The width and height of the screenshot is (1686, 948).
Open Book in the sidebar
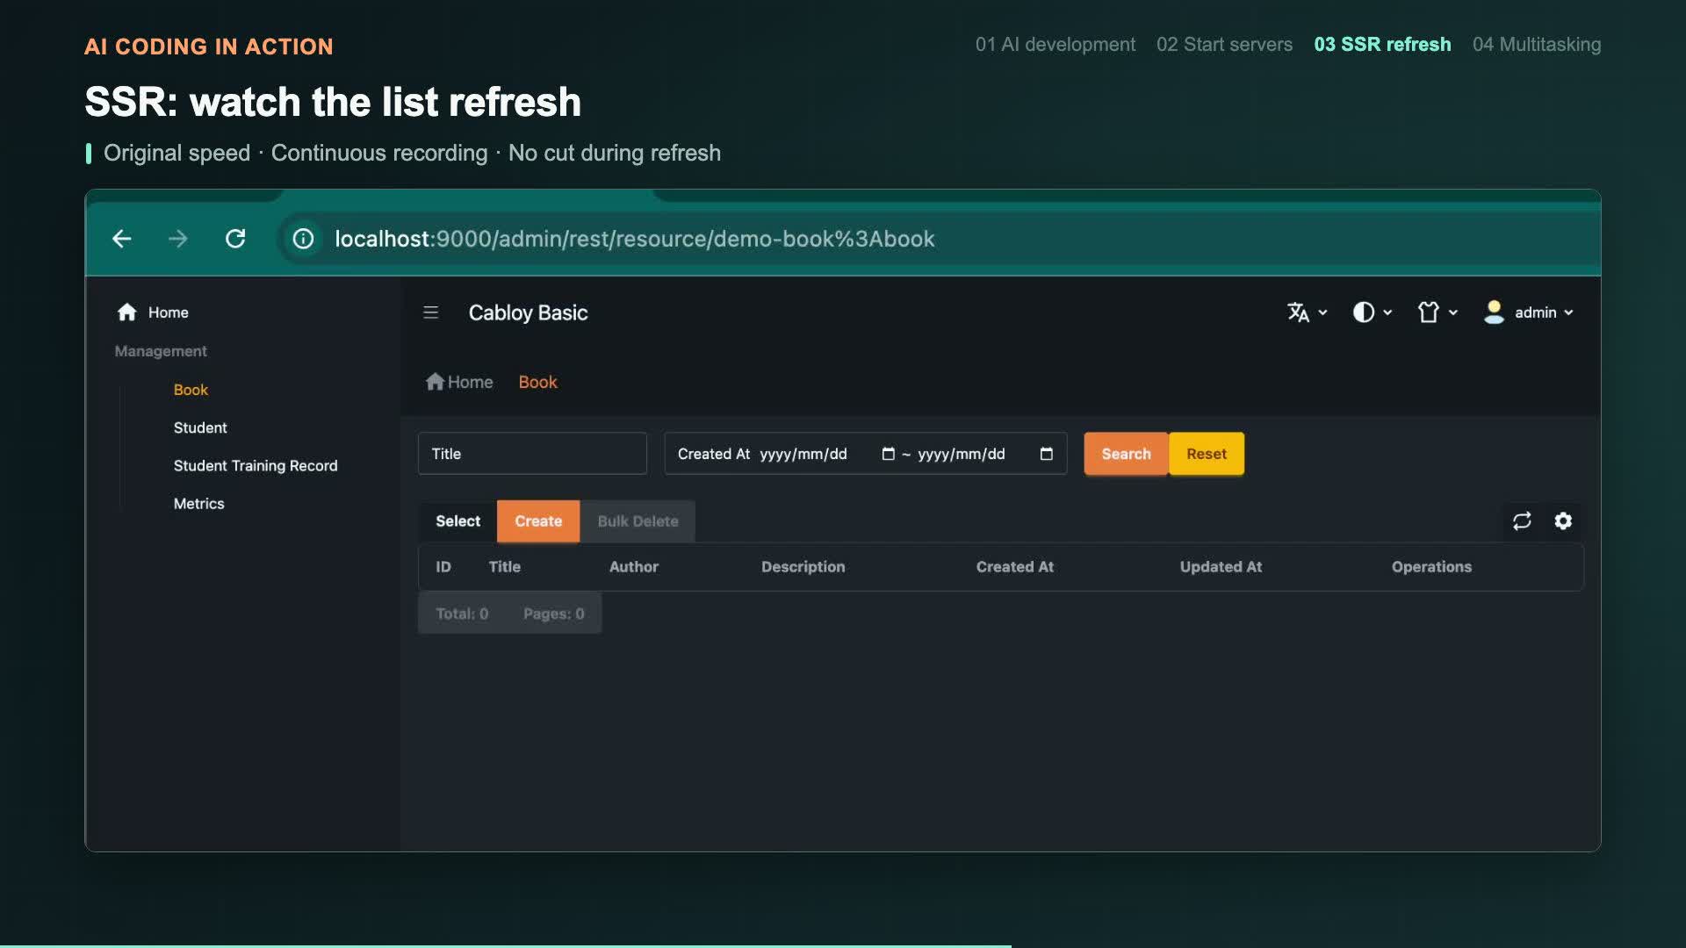click(191, 390)
